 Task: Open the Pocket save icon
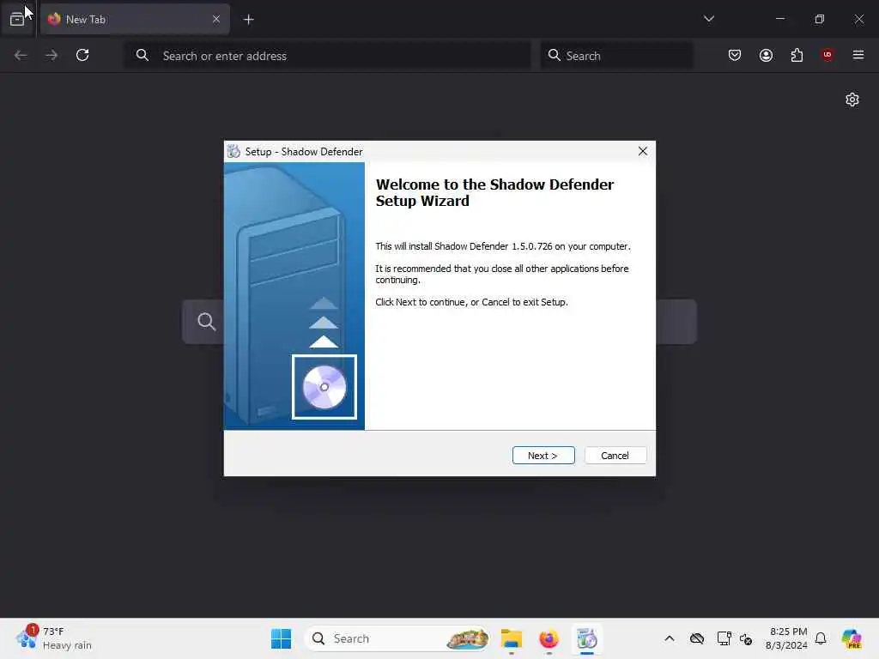735,55
